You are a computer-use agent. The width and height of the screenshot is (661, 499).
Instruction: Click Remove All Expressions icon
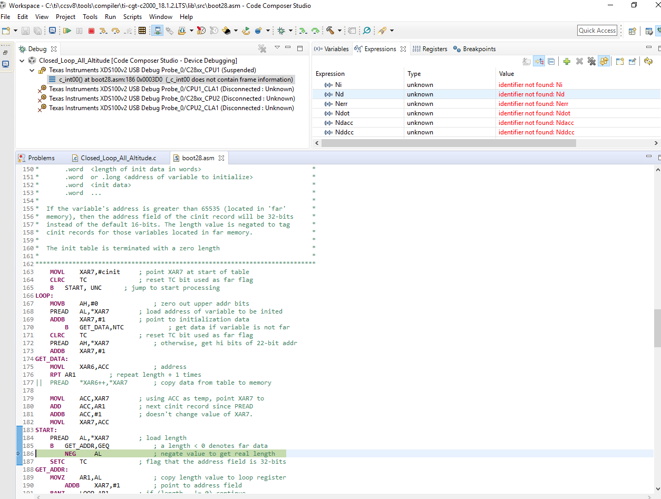tap(591, 62)
